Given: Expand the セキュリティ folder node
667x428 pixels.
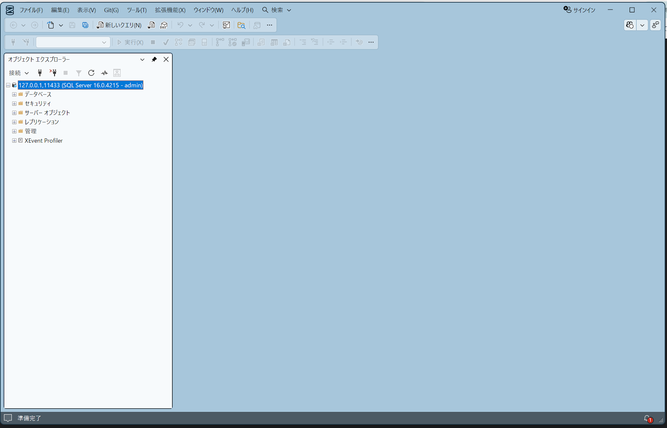Looking at the screenshot, I should 14,104.
